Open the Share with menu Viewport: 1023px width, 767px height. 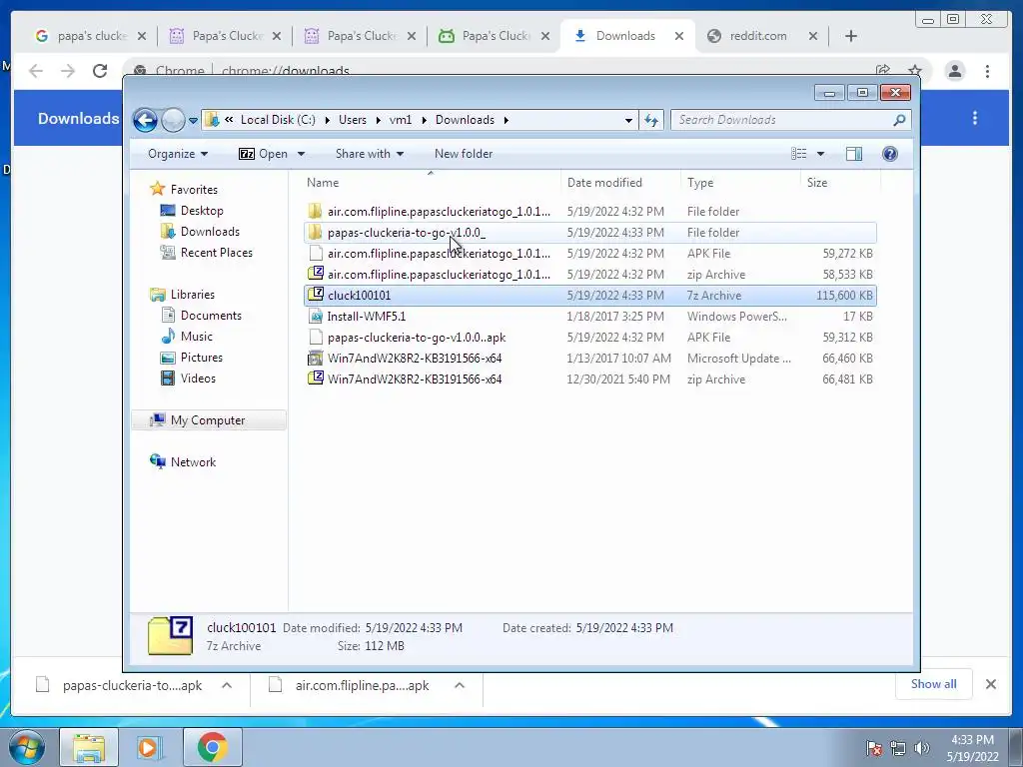coord(370,154)
